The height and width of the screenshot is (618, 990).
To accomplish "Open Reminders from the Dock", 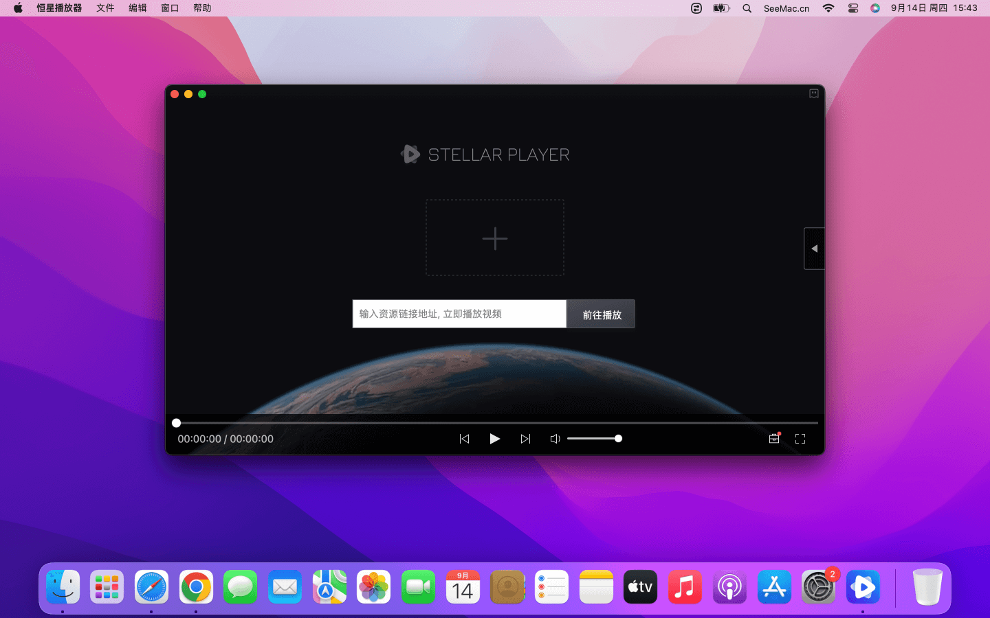I will (x=551, y=587).
